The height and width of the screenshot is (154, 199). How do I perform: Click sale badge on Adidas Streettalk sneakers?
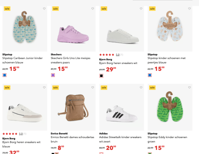104,87
